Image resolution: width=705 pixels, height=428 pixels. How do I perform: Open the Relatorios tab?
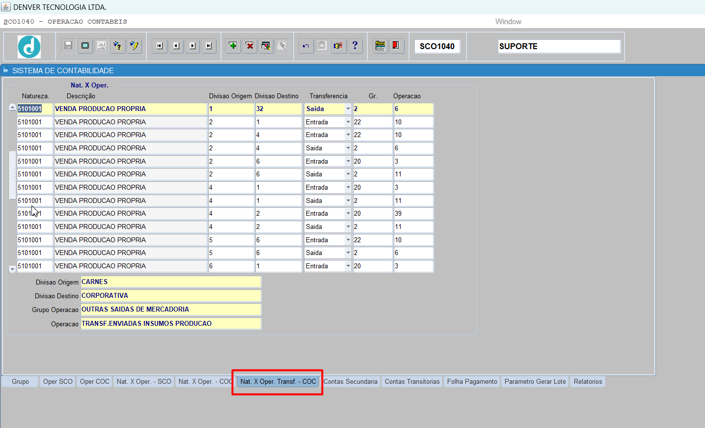588,381
